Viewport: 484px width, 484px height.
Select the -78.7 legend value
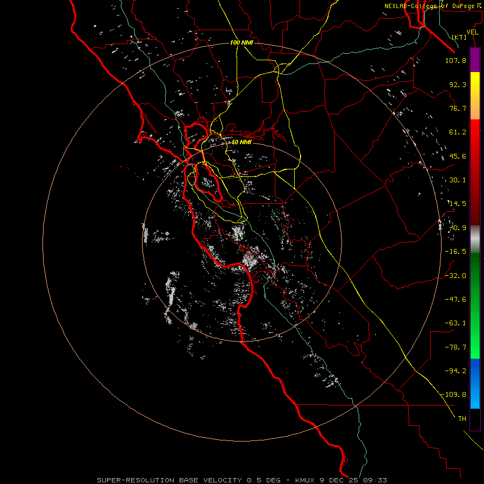click(455, 347)
